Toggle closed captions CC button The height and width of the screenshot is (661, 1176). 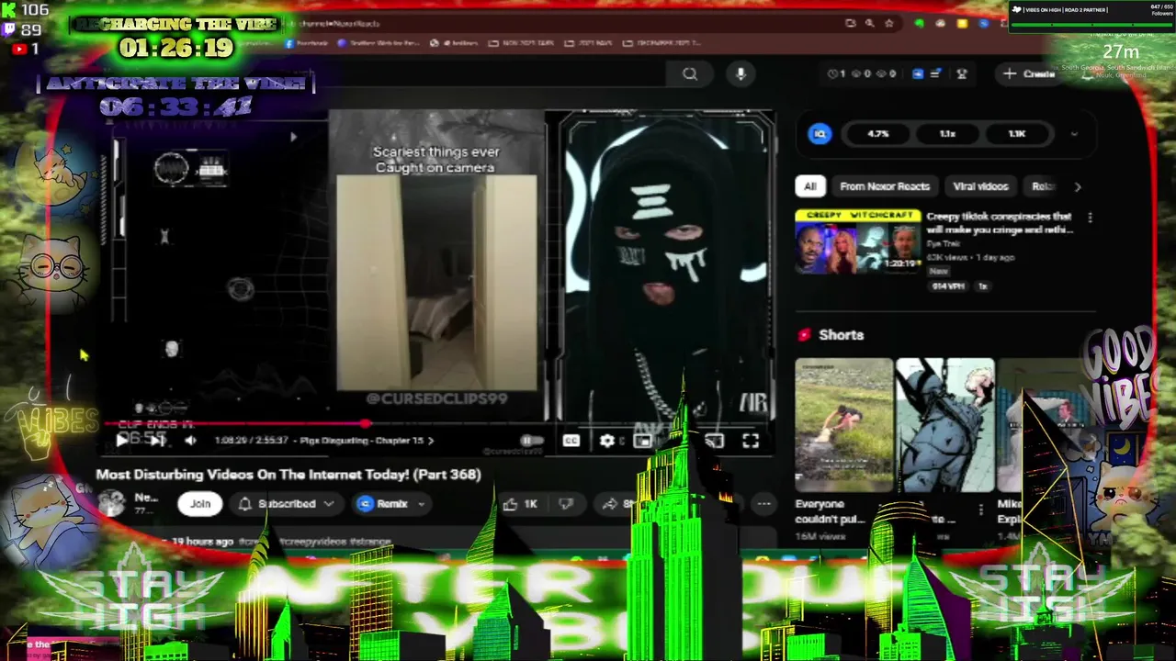571,441
